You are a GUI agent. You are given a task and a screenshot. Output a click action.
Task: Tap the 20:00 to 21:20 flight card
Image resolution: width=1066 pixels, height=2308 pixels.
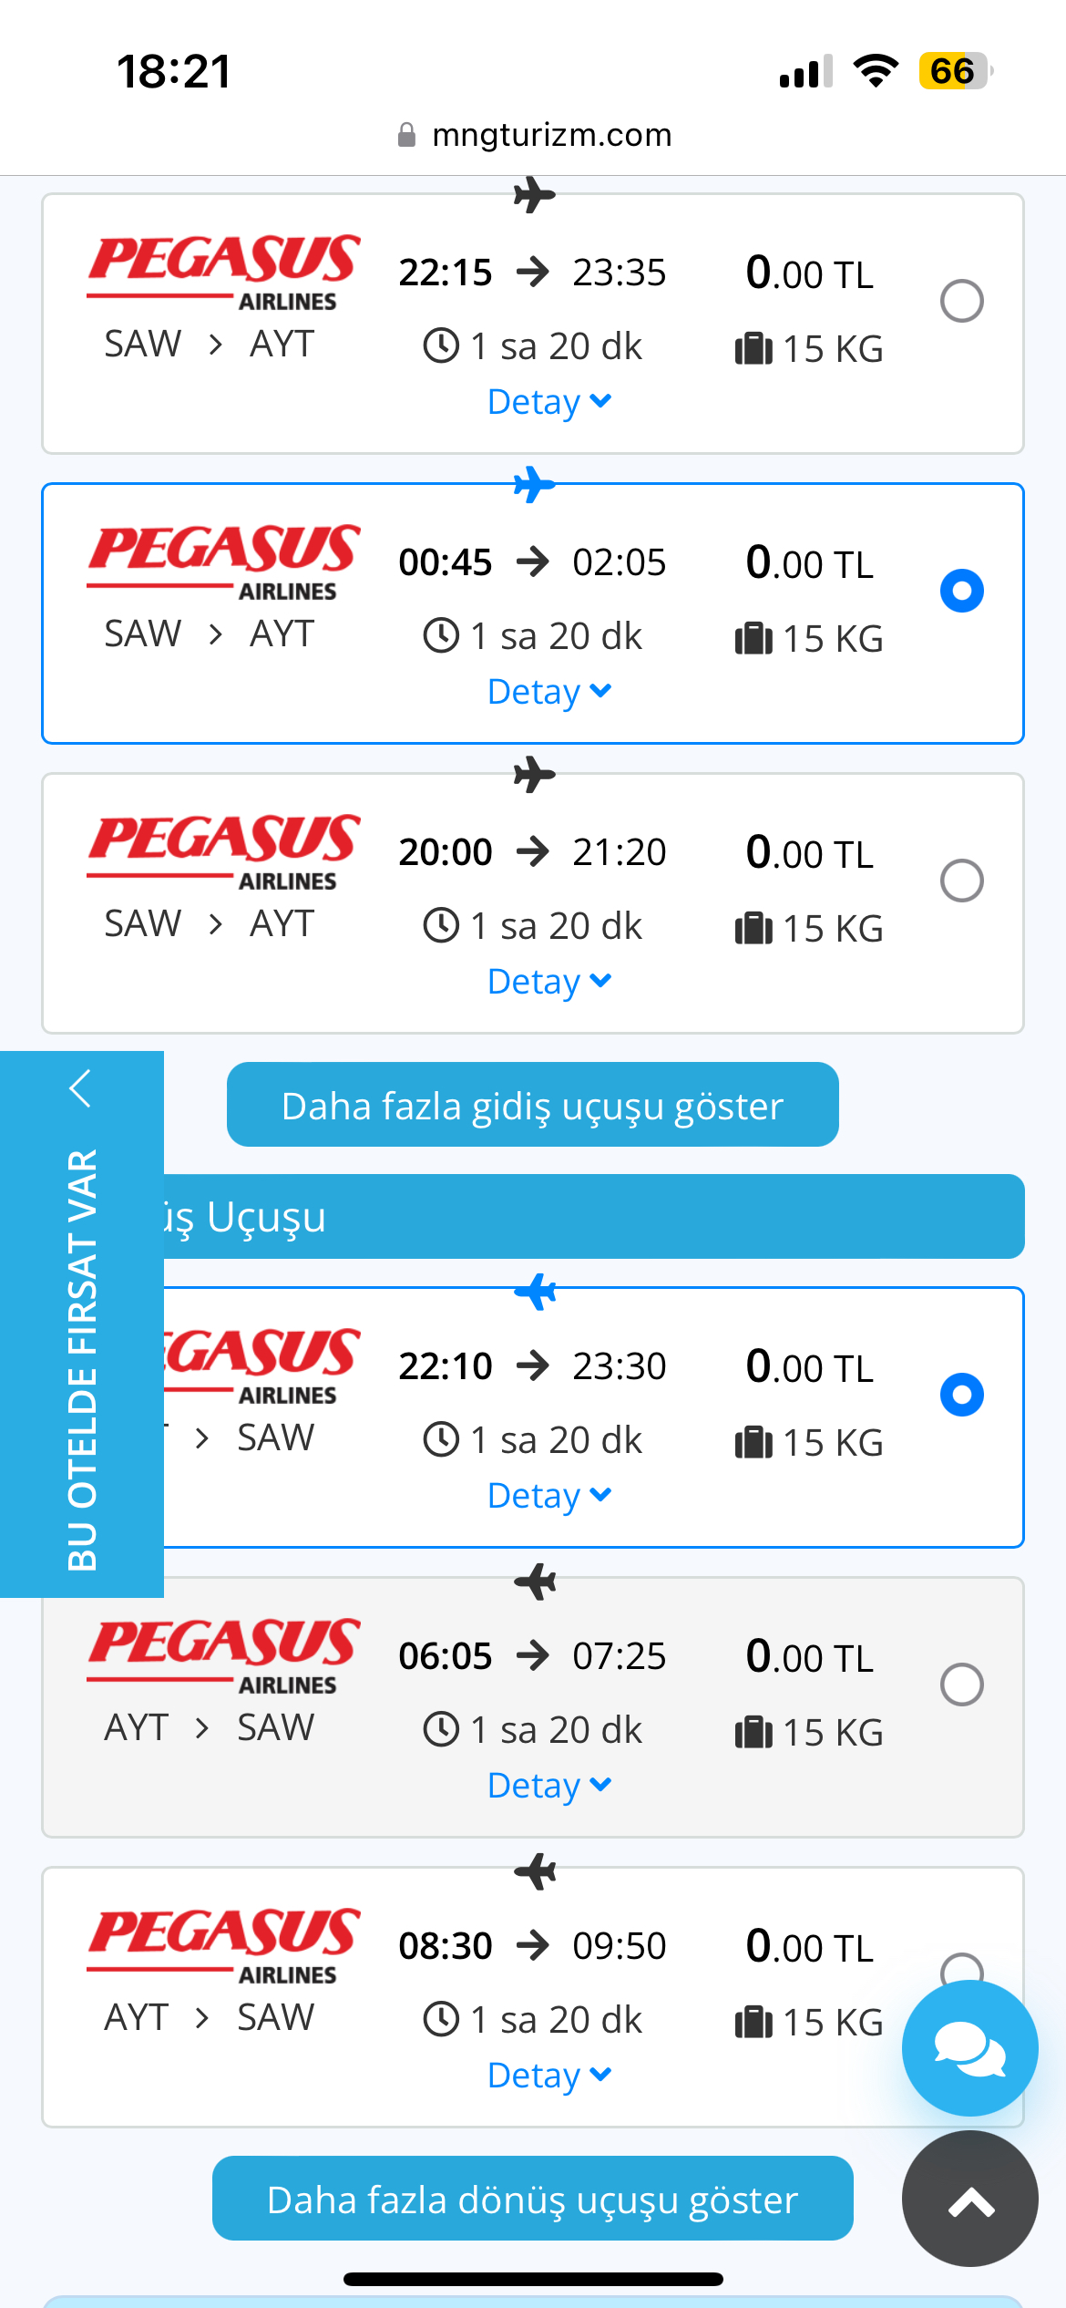(x=533, y=903)
